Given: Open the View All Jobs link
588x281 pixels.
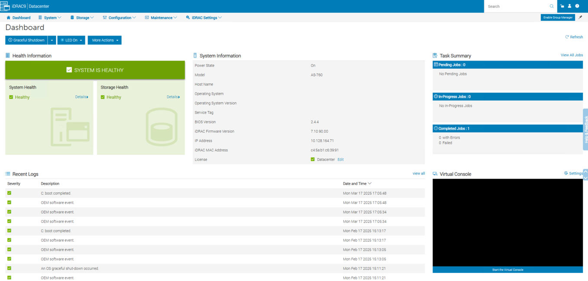Looking at the screenshot, I should (x=572, y=55).
